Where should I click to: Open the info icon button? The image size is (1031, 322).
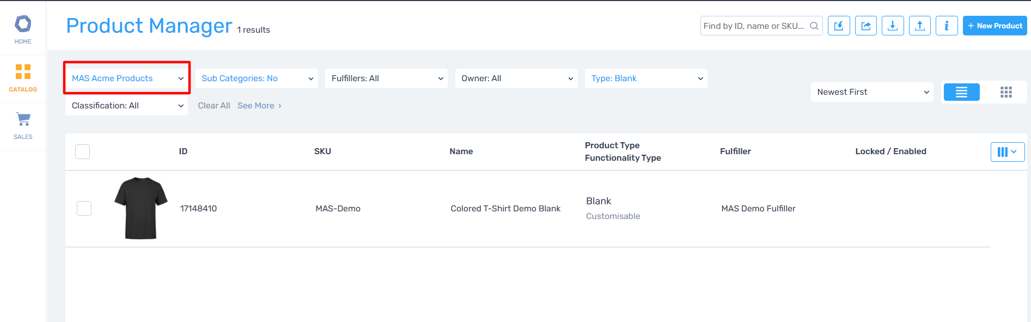947,26
